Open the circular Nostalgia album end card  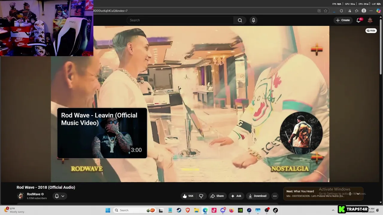tap(301, 133)
